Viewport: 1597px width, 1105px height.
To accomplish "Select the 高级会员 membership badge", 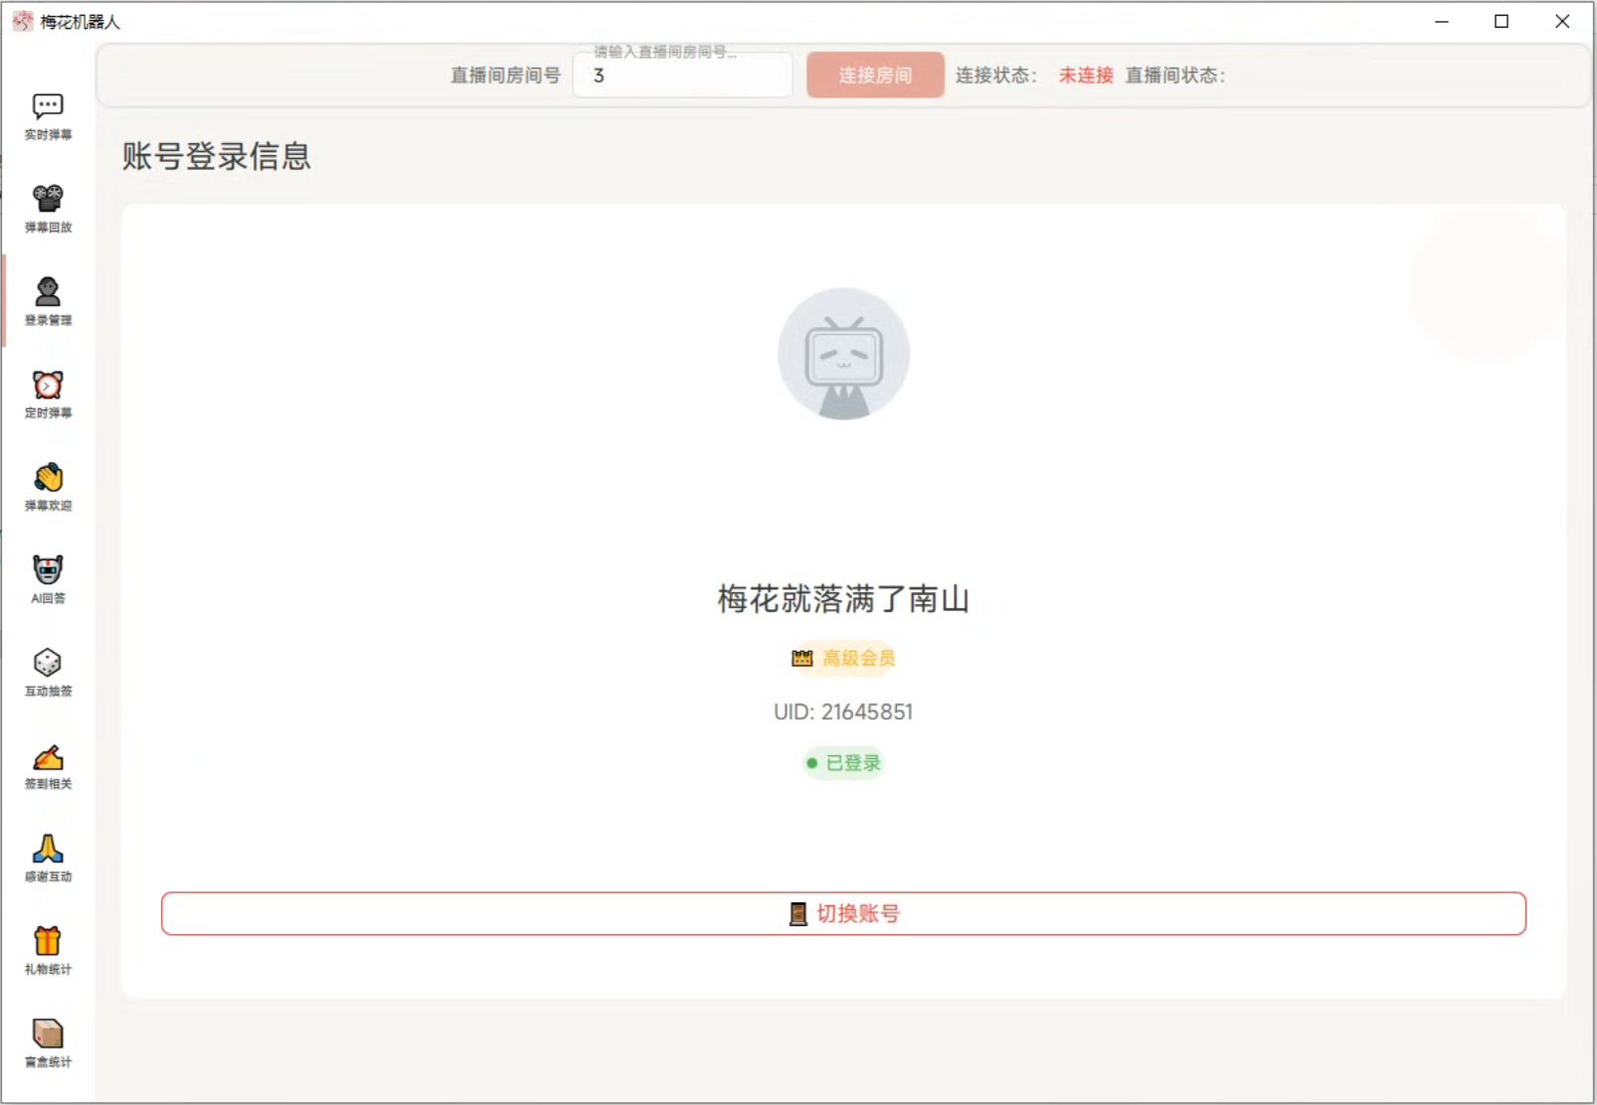I will (x=843, y=658).
